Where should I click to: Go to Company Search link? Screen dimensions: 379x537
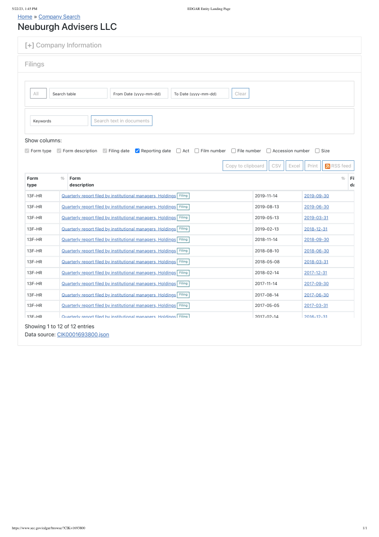(59, 17)
